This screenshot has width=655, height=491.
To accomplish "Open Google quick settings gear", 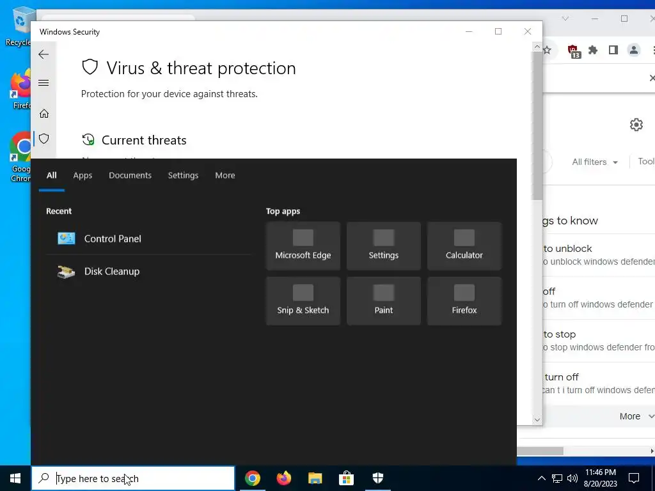I will [x=636, y=125].
